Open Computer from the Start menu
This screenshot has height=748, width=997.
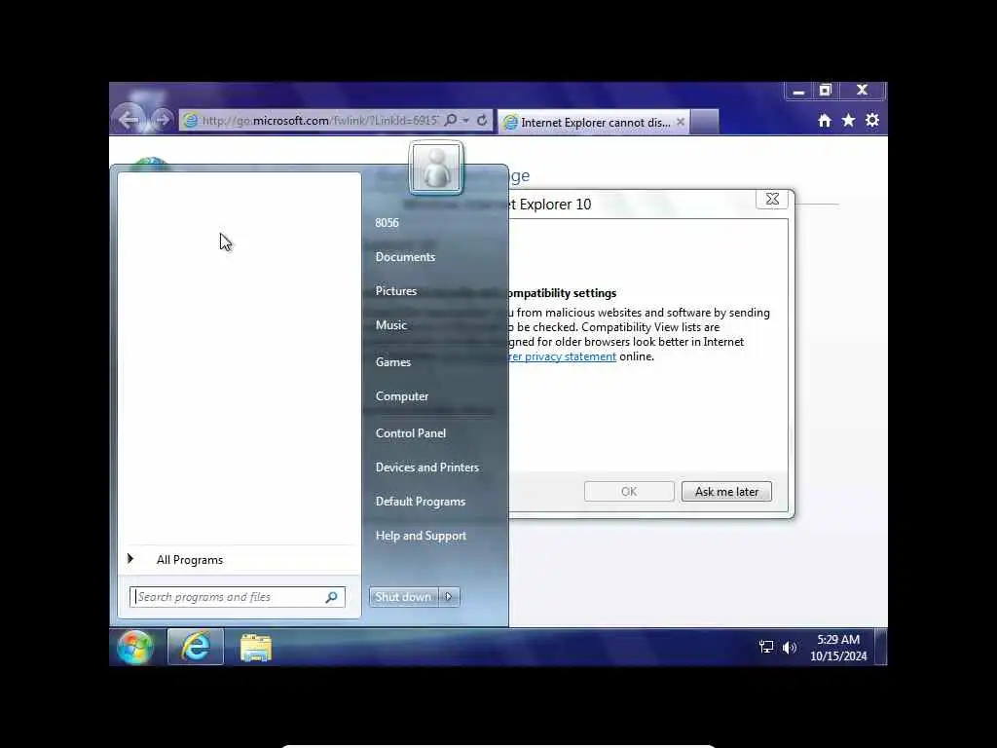pos(401,396)
